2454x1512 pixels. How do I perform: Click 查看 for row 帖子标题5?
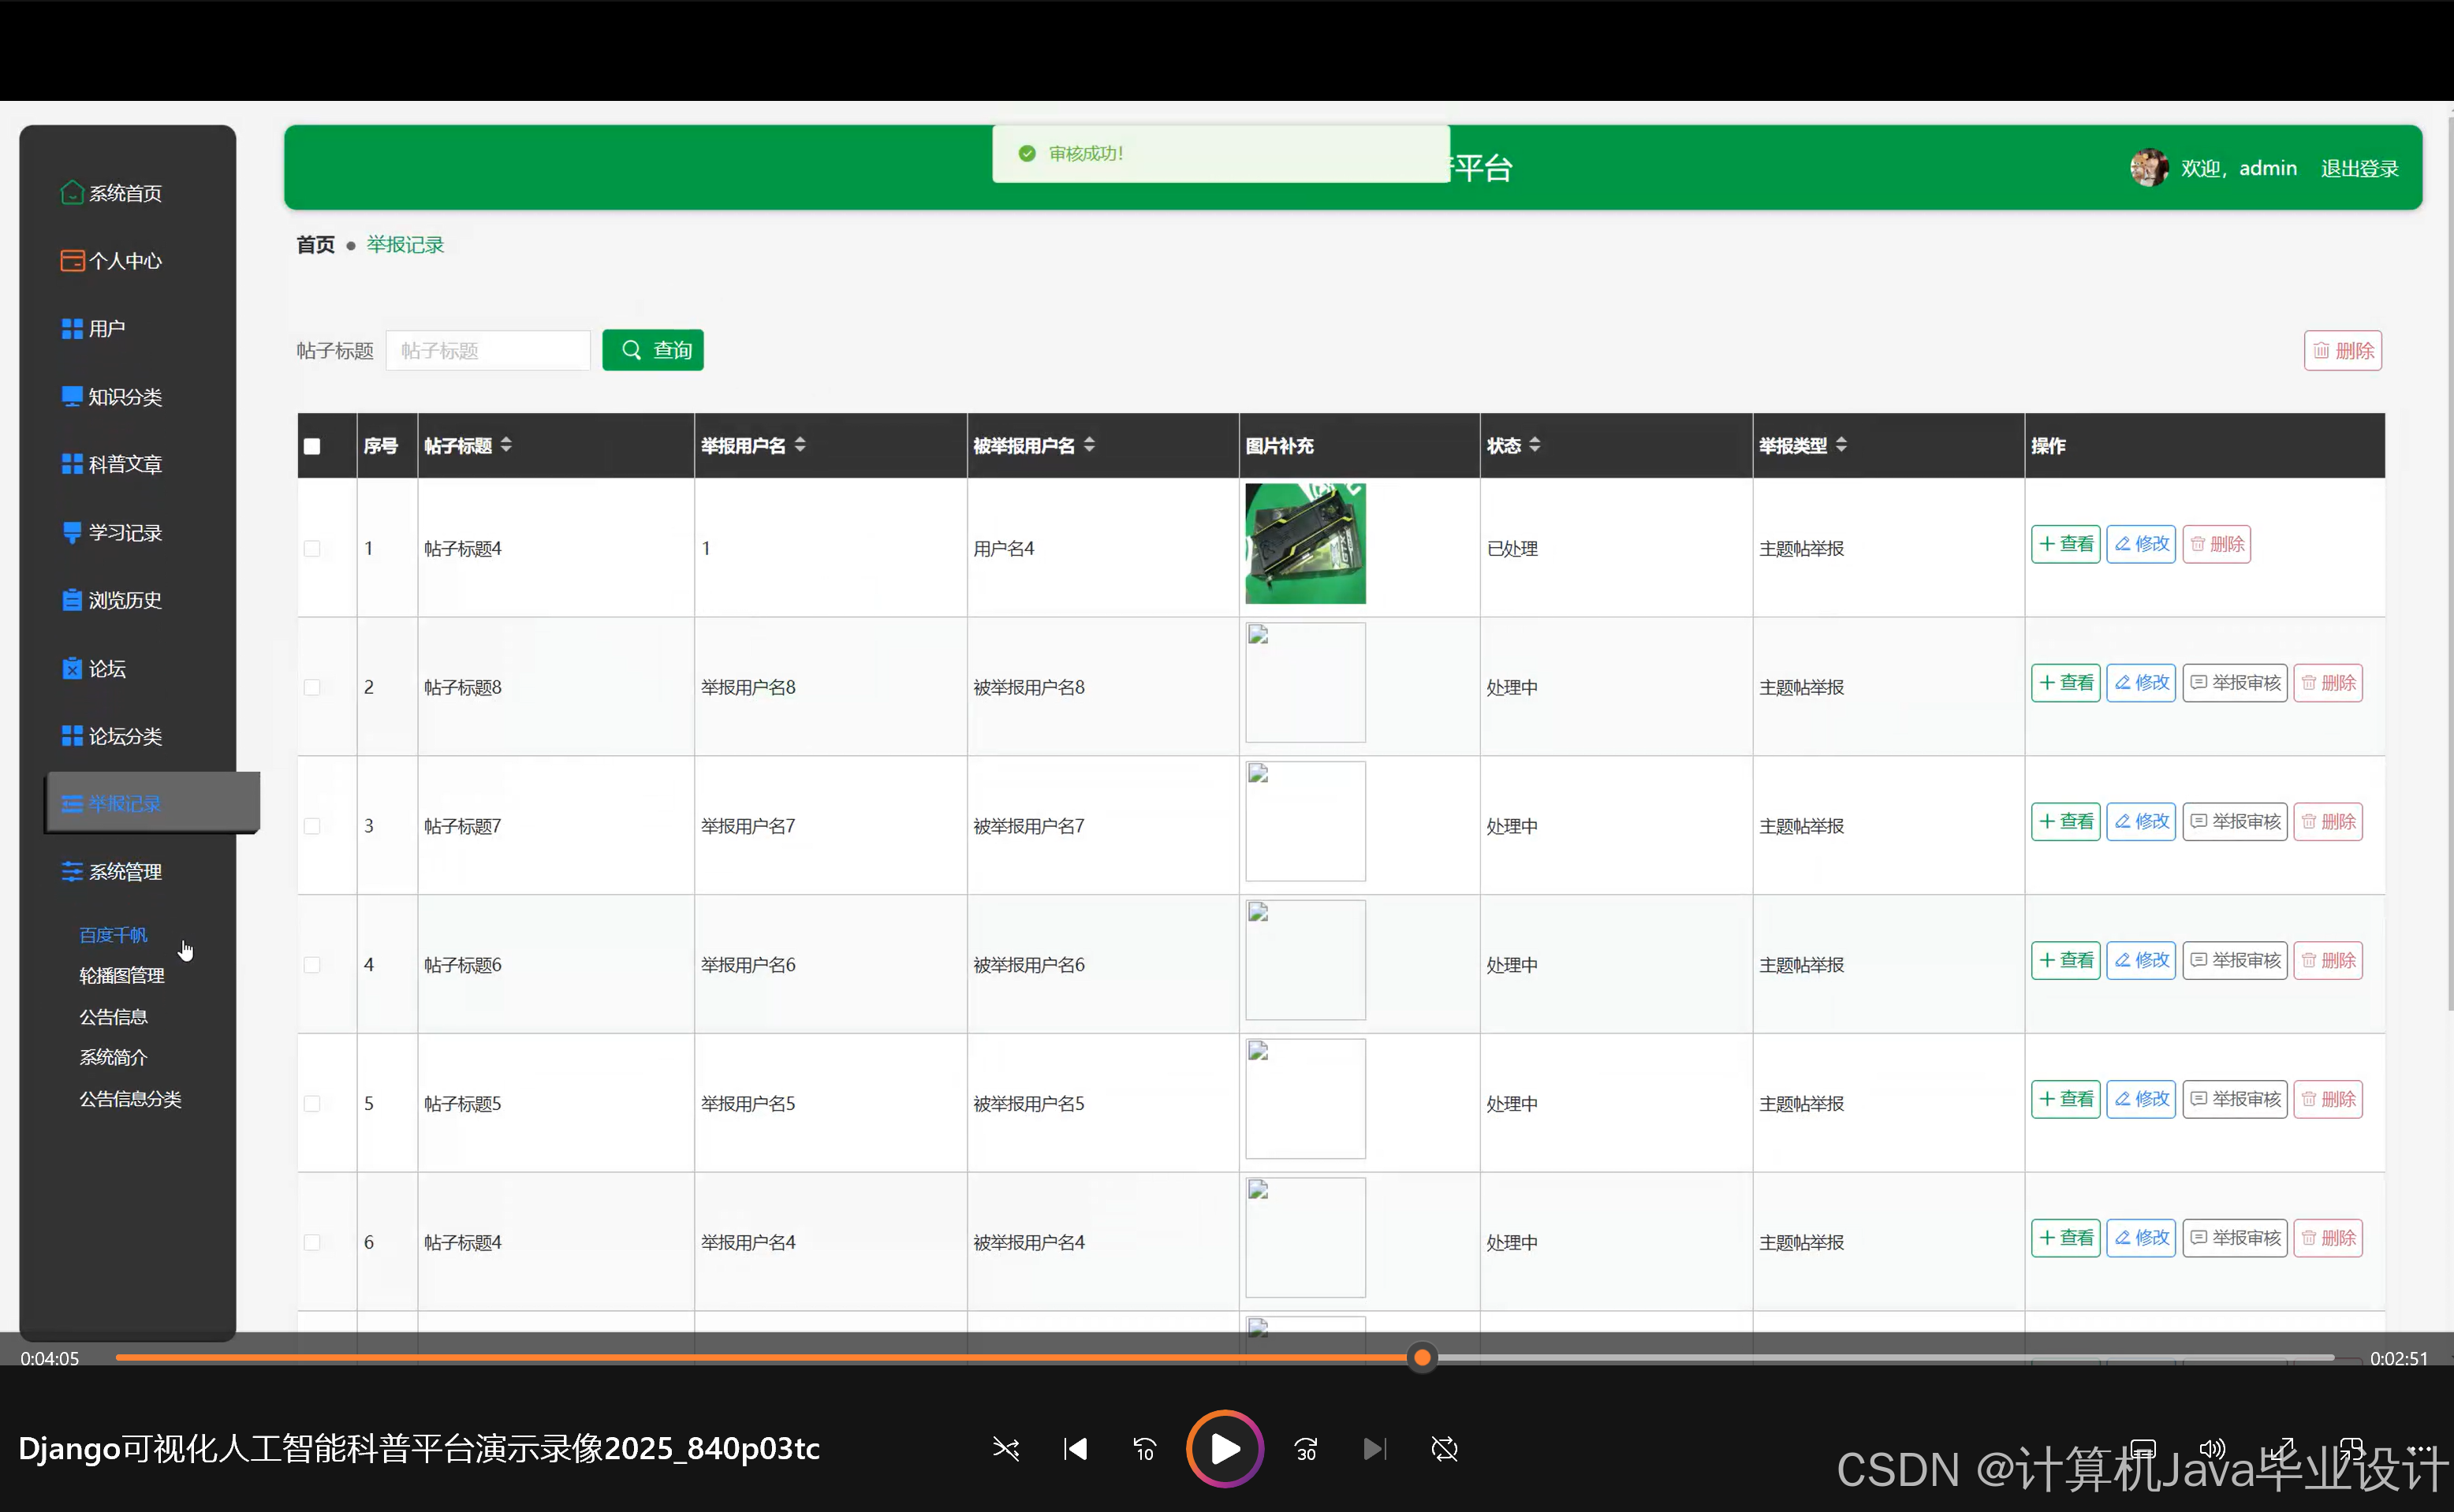[2066, 1099]
